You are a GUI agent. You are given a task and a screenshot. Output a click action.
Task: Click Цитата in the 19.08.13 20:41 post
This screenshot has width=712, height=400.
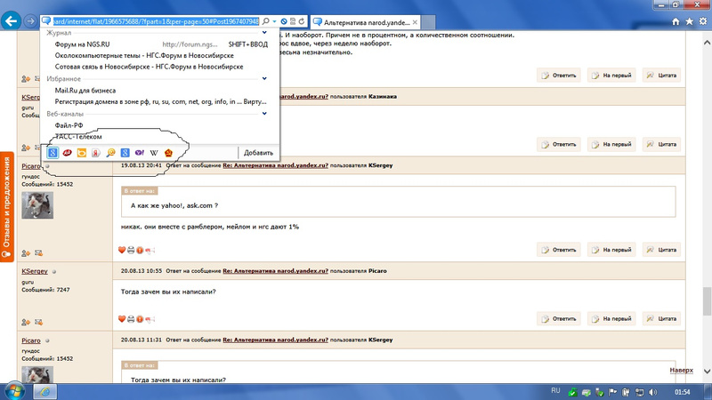(x=661, y=250)
